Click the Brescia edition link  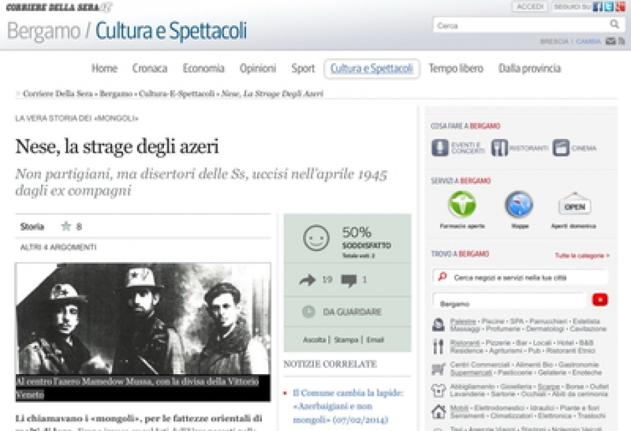(554, 42)
